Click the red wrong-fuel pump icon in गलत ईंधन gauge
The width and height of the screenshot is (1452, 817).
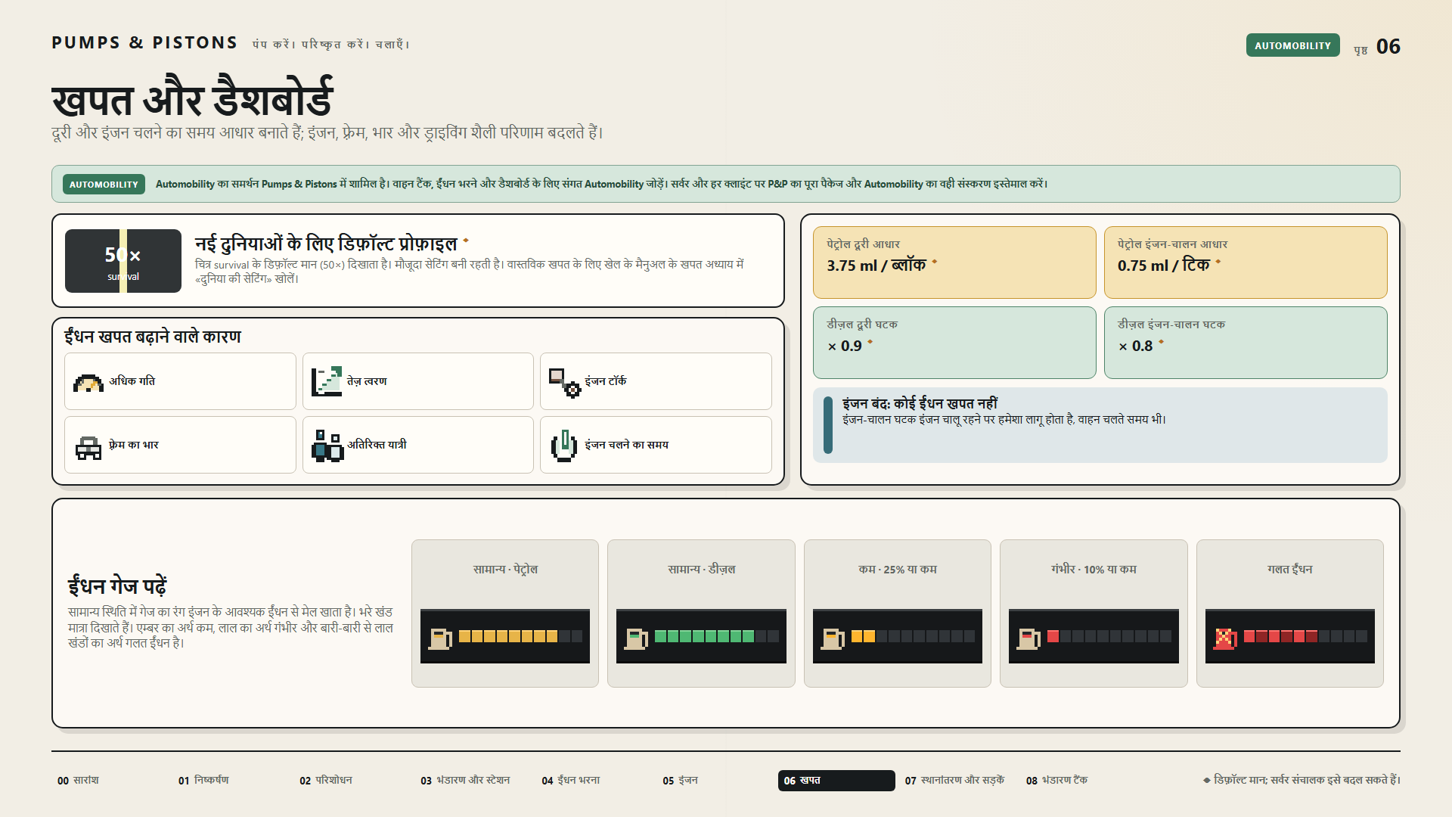coord(1225,638)
